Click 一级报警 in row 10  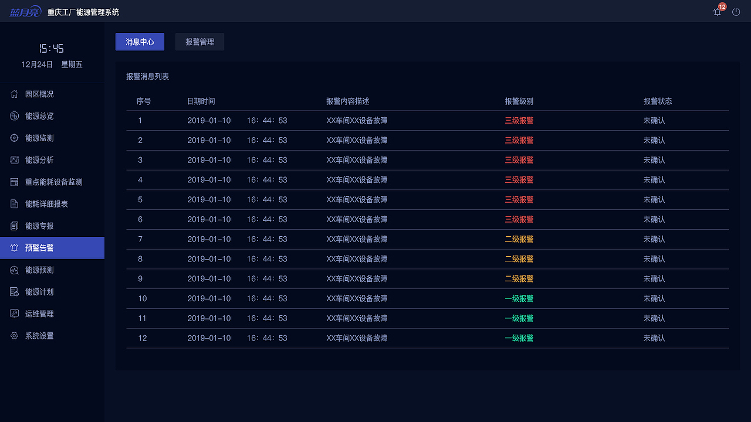click(519, 298)
